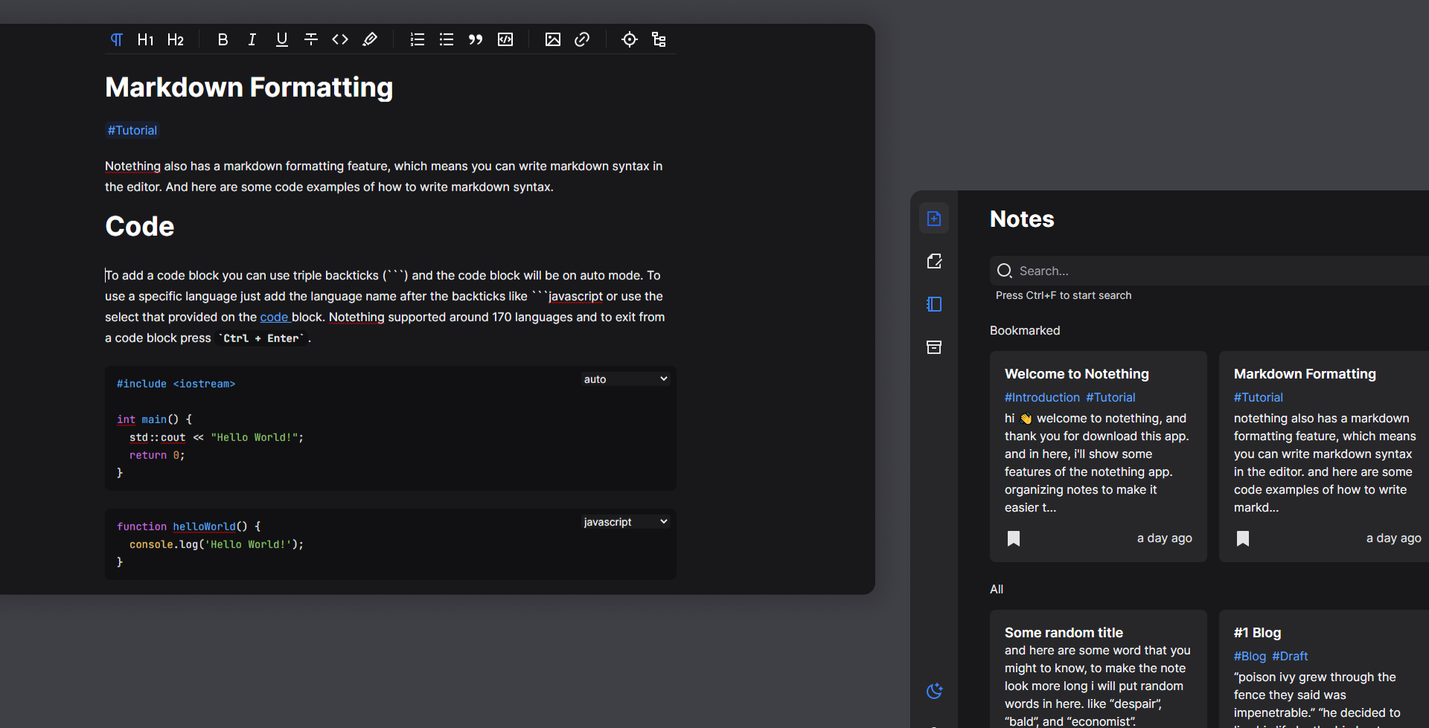Viewport: 1429px width, 728px height.
Task: Open the javascript language dropdown
Action: tap(625, 522)
